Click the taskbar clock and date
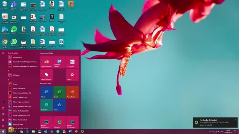 (228, 131)
